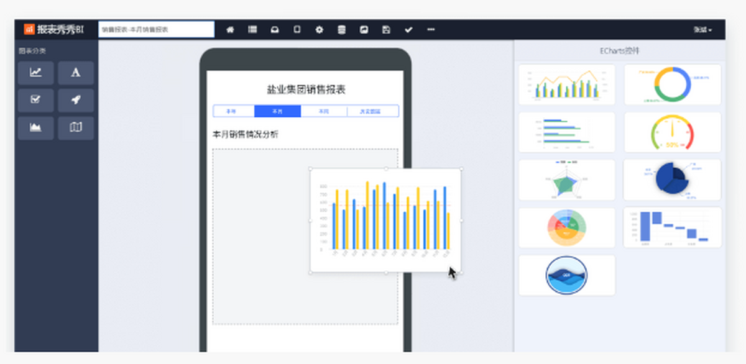746x364 pixels.
Task: Pick the gauge chart thumbnail
Action: click(x=672, y=132)
